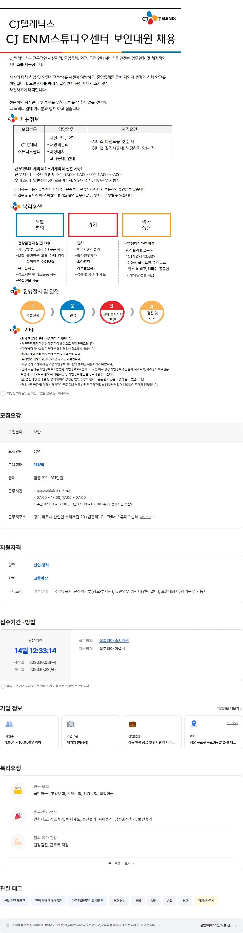Viewport: 243px width, 933px height.
Task: Click the 기업구분 building icon
Action: tap(71, 724)
